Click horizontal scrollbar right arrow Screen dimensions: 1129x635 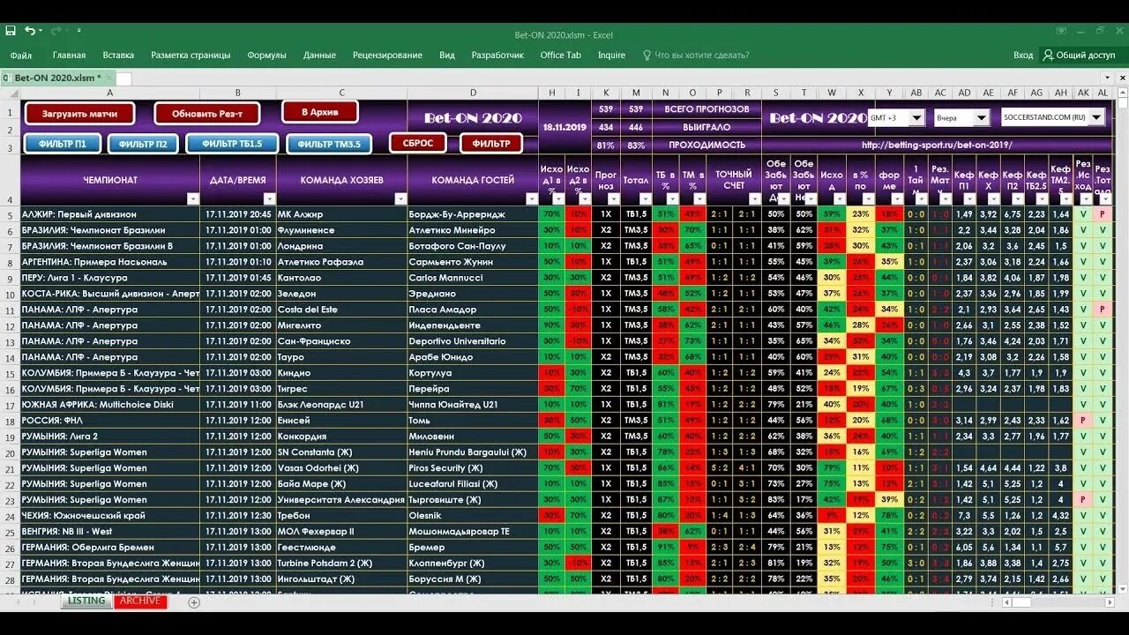click(1109, 602)
